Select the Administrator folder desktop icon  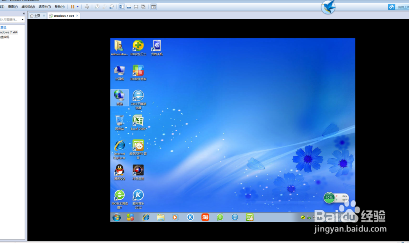click(x=119, y=48)
